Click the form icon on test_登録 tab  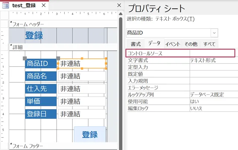pos(6,5)
